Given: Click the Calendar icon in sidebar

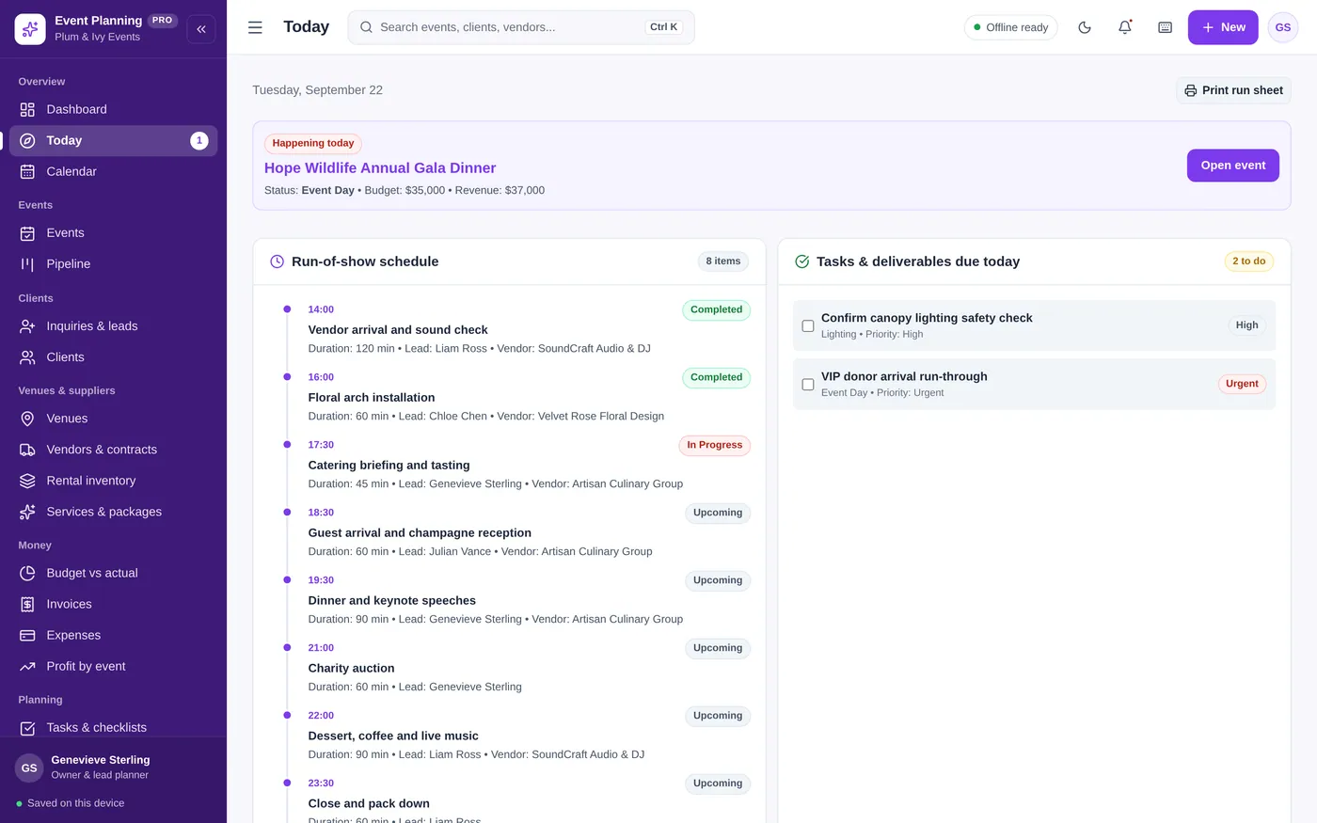Looking at the screenshot, I should pyautogui.click(x=27, y=171).
